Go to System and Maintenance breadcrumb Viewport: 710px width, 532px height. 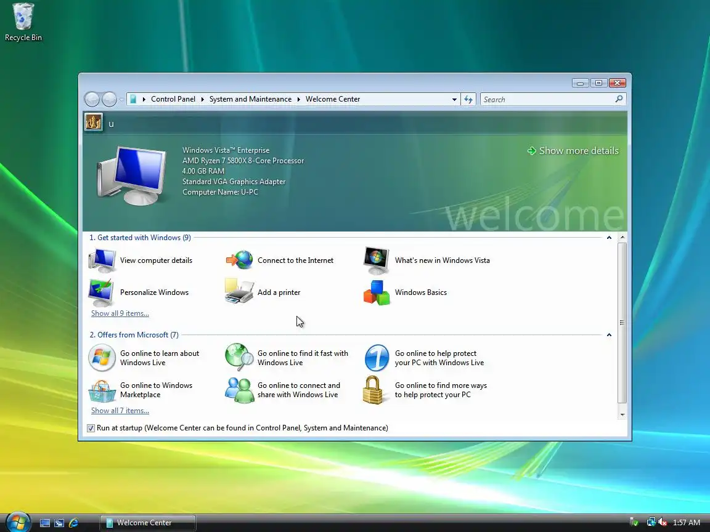tap(250, 99)
